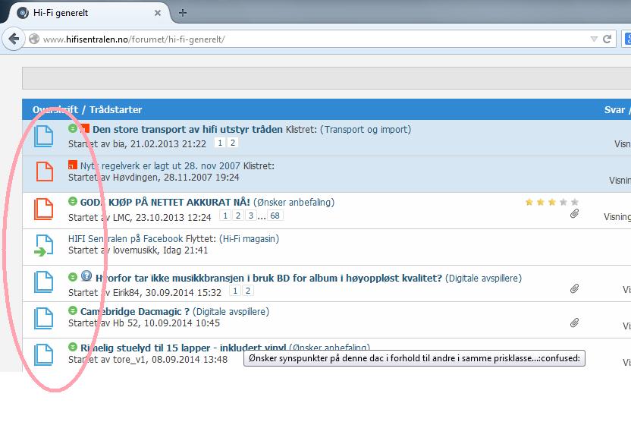Viewport: 631px width, 425px height.
Task: Click thread icon for Rimelig stuelyd
Action: 43,354
